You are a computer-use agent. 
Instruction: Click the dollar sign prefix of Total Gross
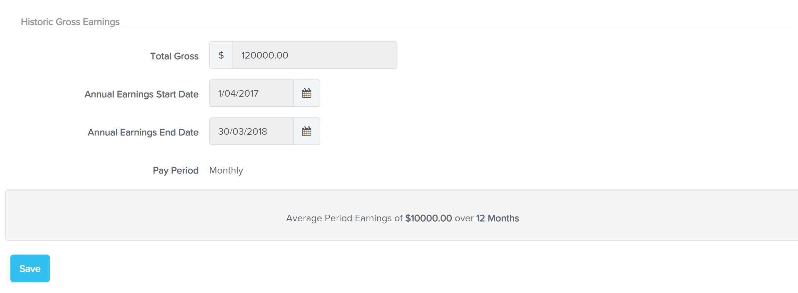click(x=221, y=55)
